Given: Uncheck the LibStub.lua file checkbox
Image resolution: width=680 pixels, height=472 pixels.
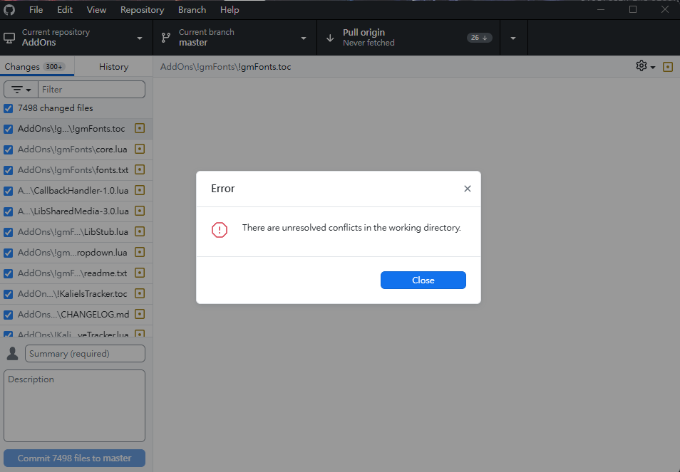Looking at the screenshot, I should [9, 232].
